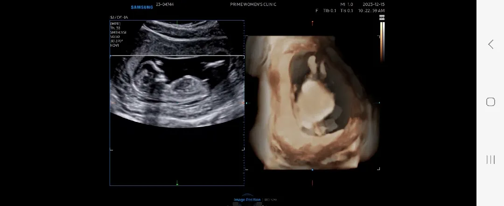Select the Image Position option
Screen dimensions: 504x206
coord(247,199)
